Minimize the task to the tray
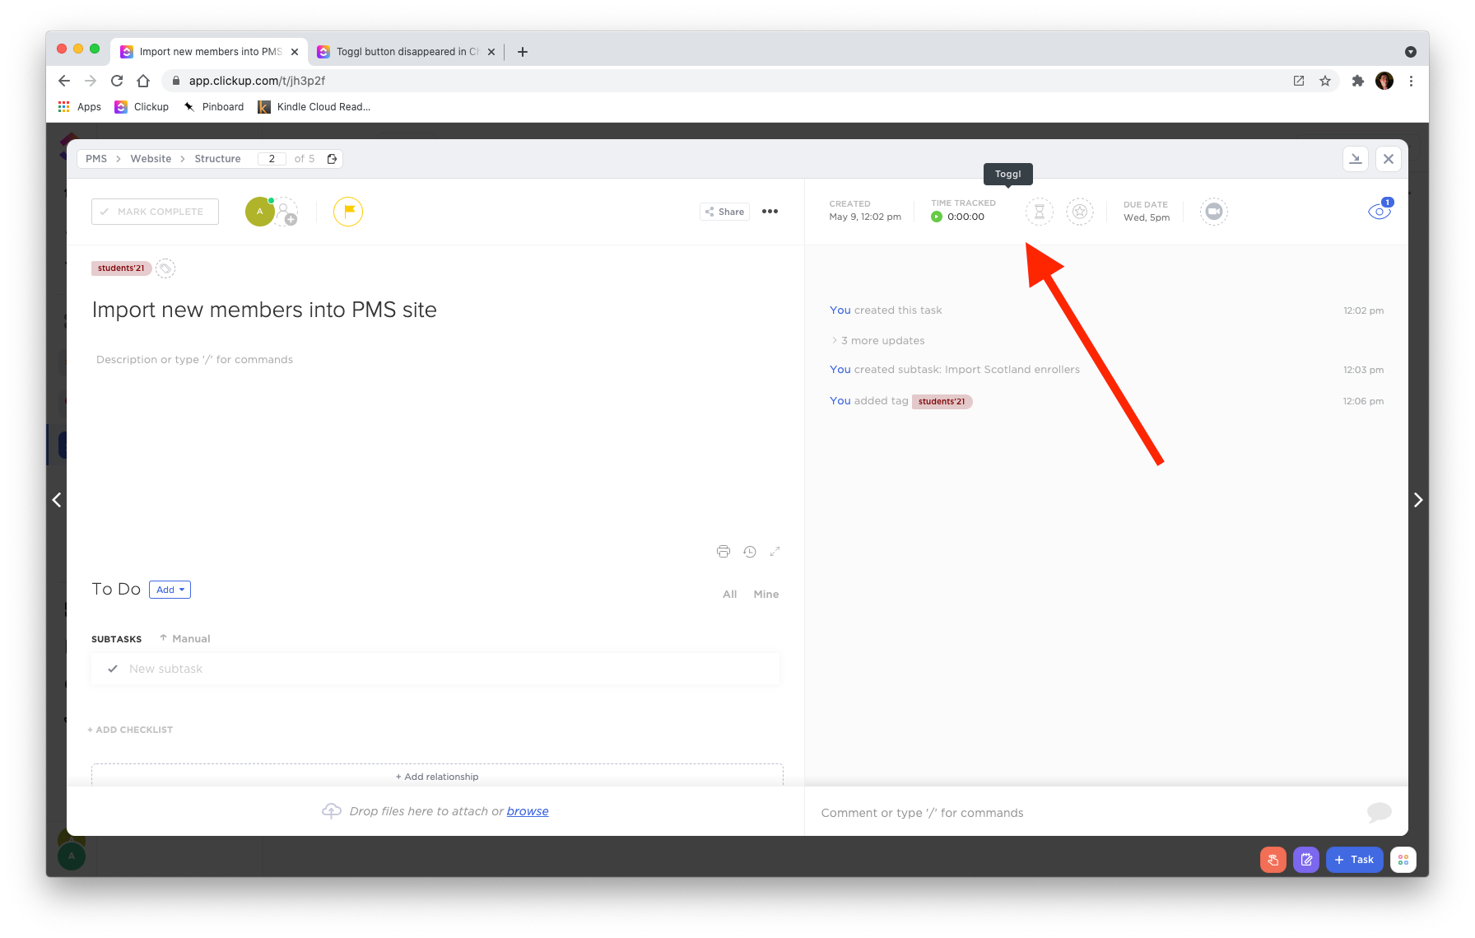This screenshot has width=1475, height=938. 1355,159
